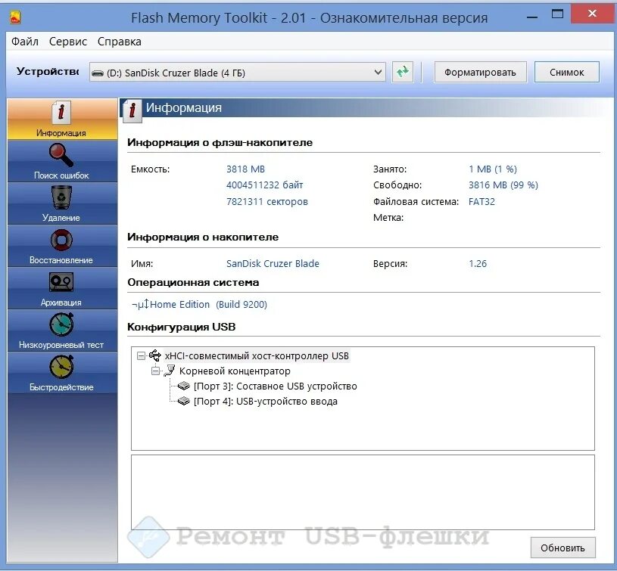
Task: Click the SanDisk Cruzer Blade name value
Action: [x=273, y=263]
